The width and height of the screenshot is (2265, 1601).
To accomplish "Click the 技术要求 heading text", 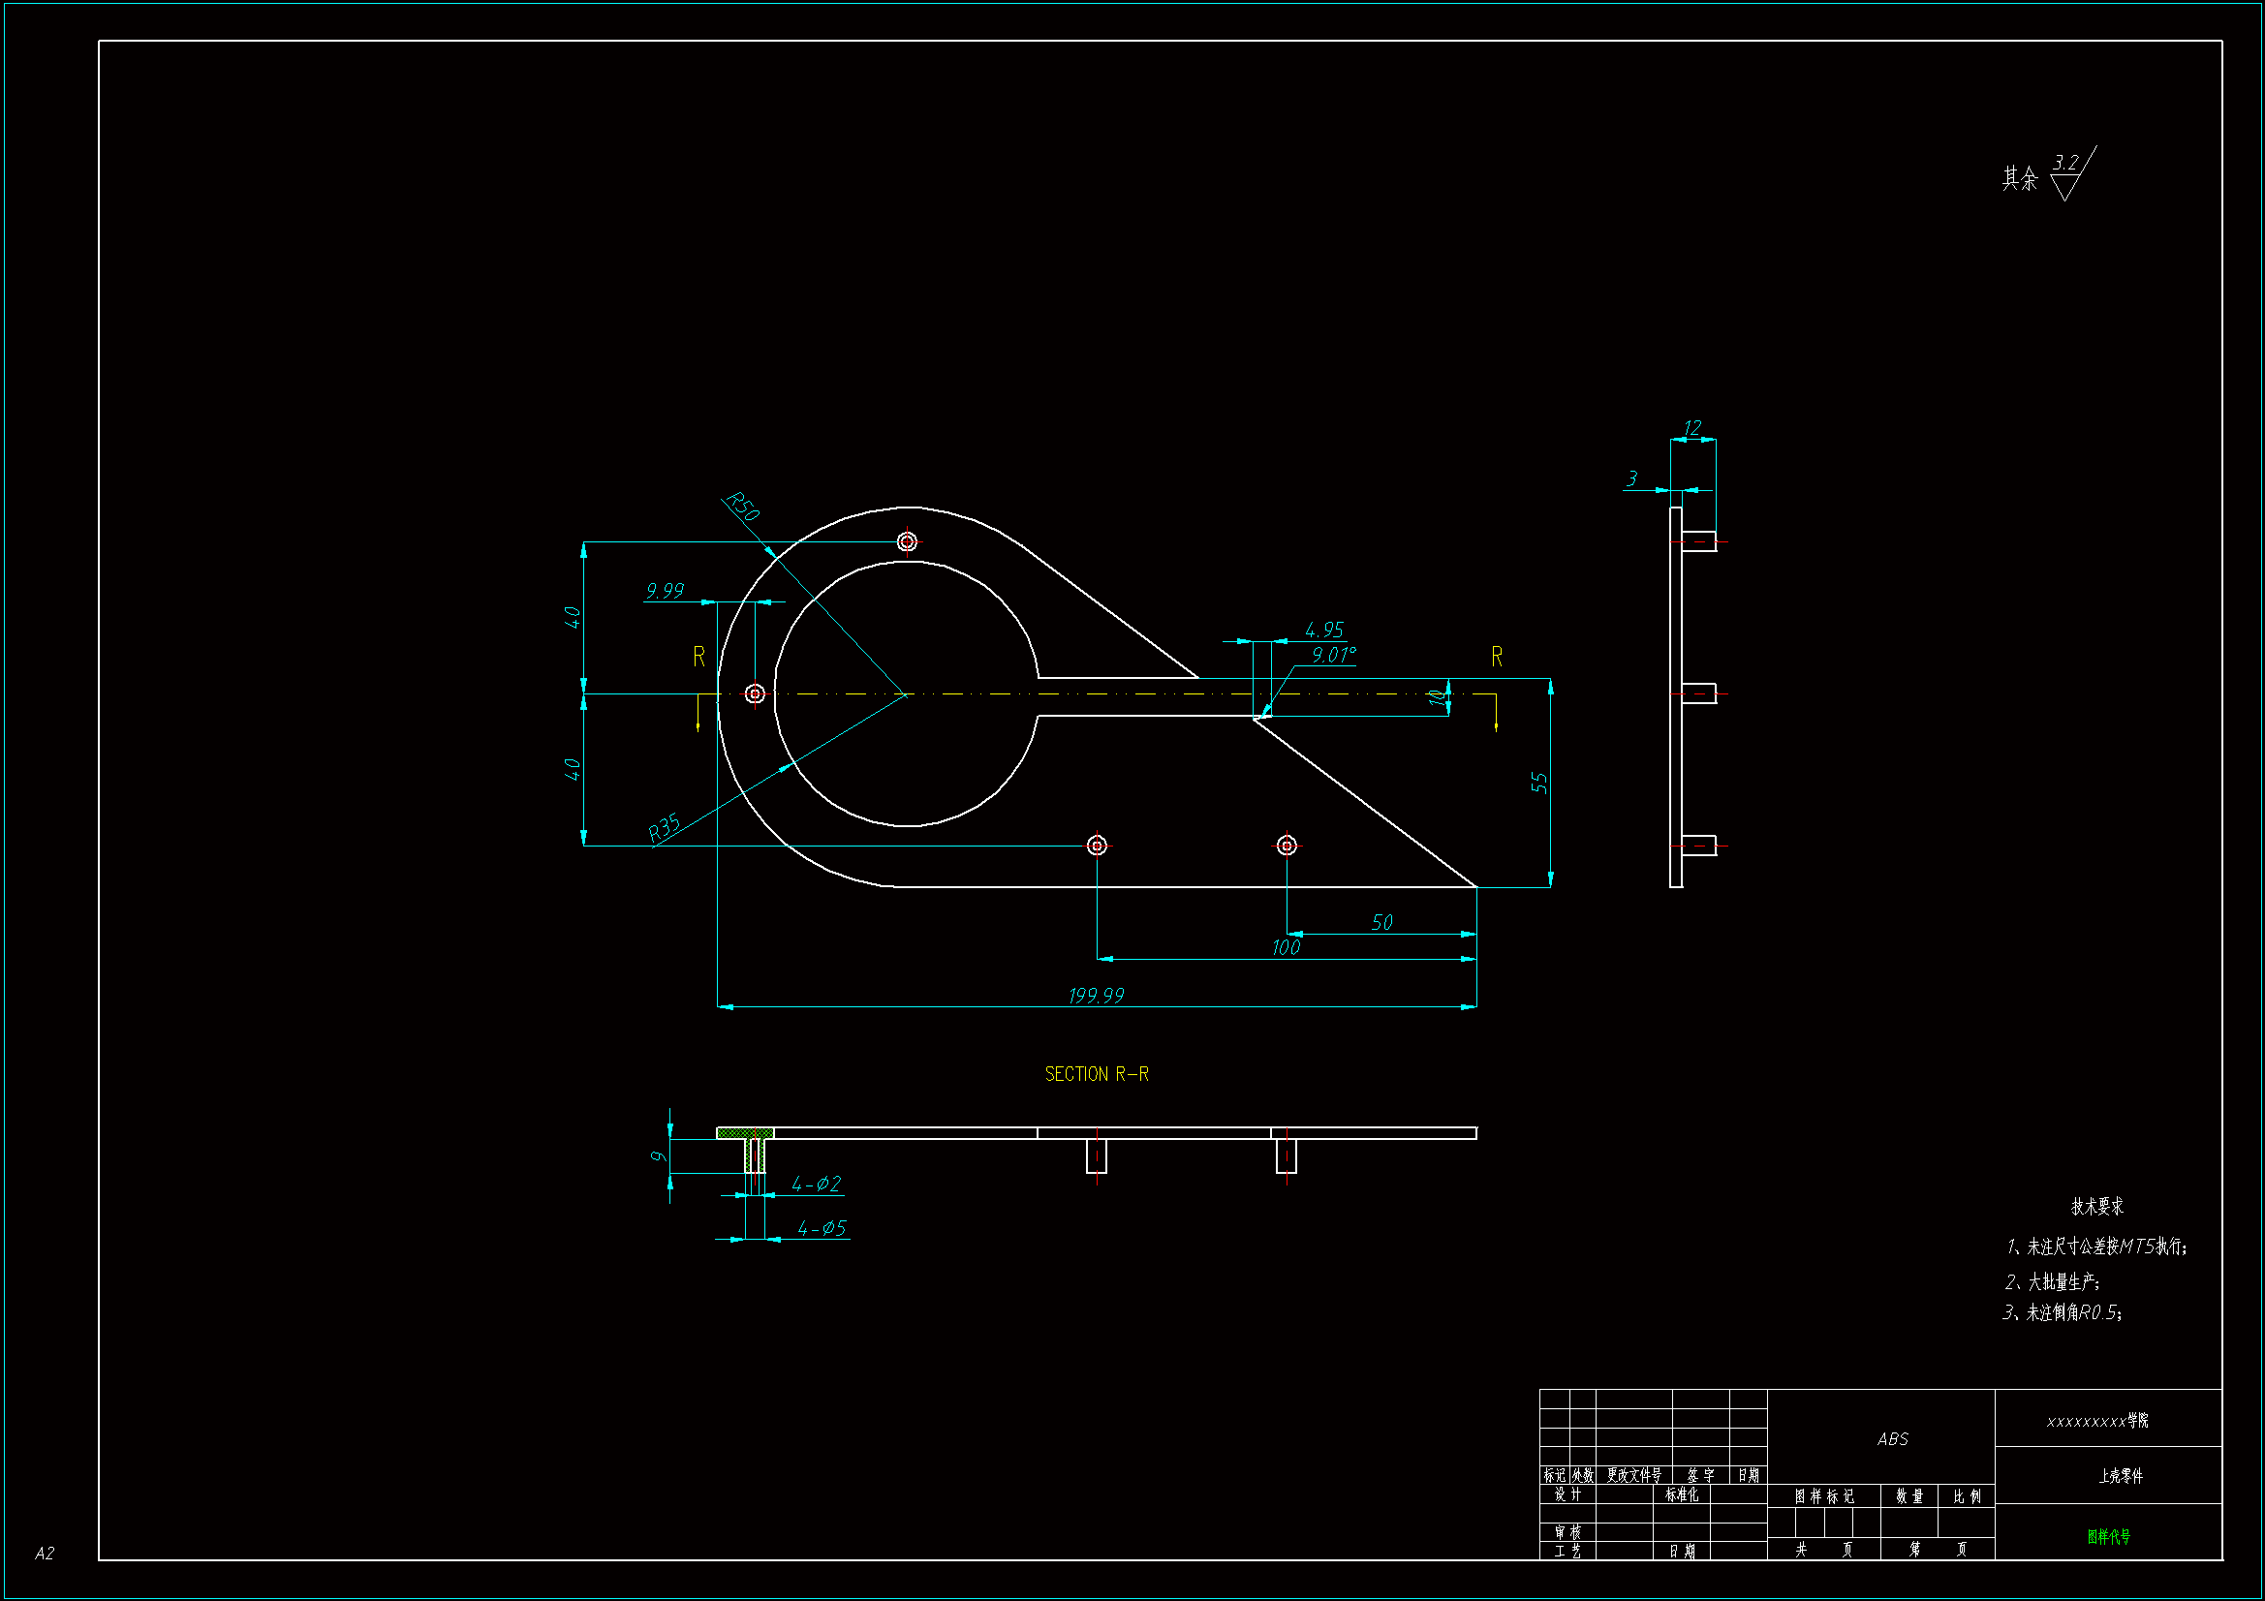I will point(2096,1206).
